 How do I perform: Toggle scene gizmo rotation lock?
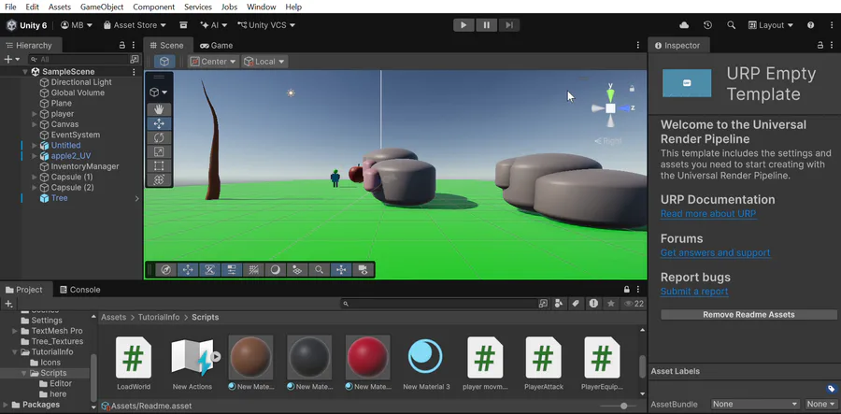(633, 89)
